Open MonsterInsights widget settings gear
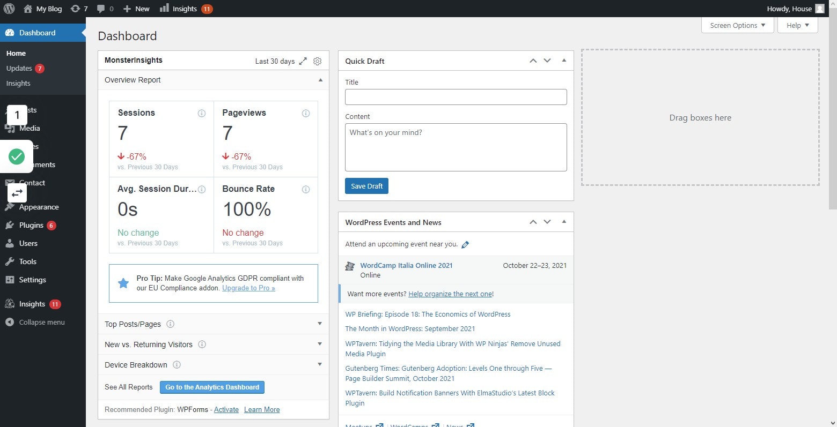Image resolution: width=837 pixels, height=427 pixels. click(318, 61)
